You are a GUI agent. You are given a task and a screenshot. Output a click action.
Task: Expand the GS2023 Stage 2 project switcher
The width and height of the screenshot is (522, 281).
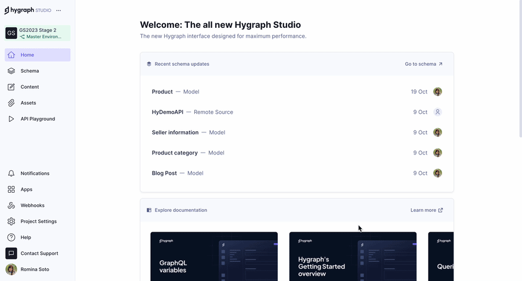point(38,33)
